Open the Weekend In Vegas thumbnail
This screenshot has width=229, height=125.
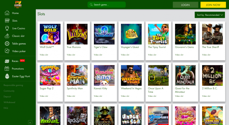point(131,75)
